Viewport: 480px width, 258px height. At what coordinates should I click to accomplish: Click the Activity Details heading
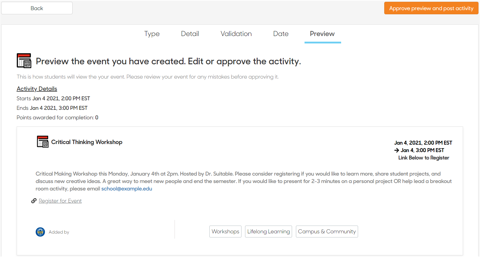(37, 89)
